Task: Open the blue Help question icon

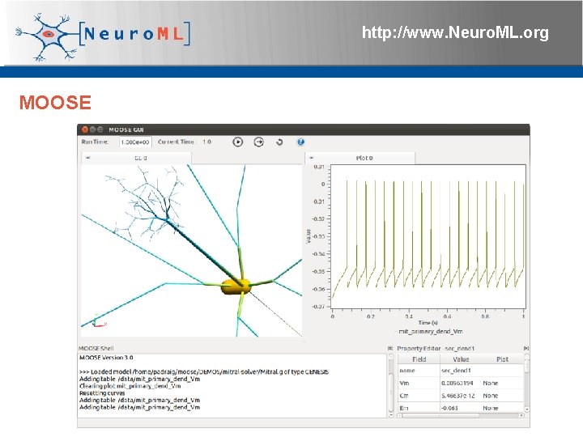Action: pyautogui.click(x=300, y=142)
